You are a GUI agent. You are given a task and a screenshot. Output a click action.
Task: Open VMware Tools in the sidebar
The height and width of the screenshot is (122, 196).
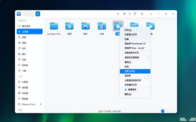(30, 104)
